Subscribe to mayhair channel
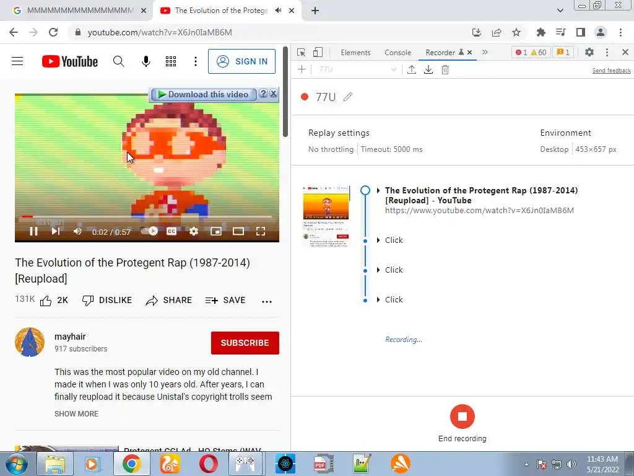This screenshot has height=476, width=634. [245, 343]
